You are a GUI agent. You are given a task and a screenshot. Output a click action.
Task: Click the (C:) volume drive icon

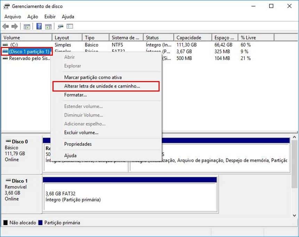coord(5,45)
